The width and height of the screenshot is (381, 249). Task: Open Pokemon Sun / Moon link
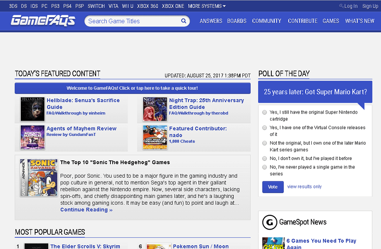[201, 246]
